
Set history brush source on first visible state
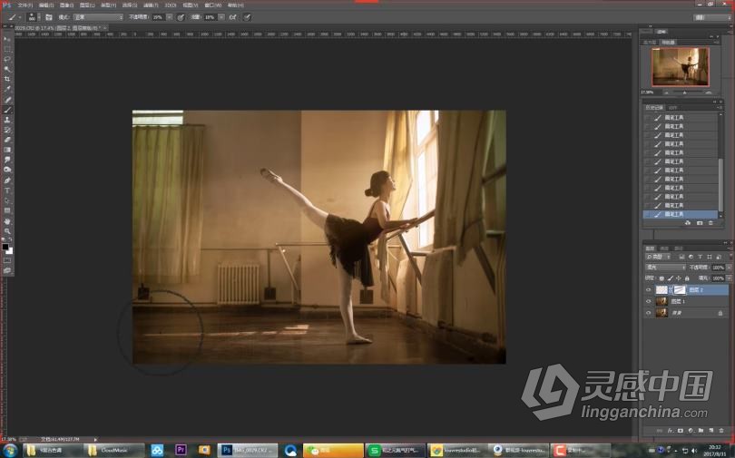point(648,118)
